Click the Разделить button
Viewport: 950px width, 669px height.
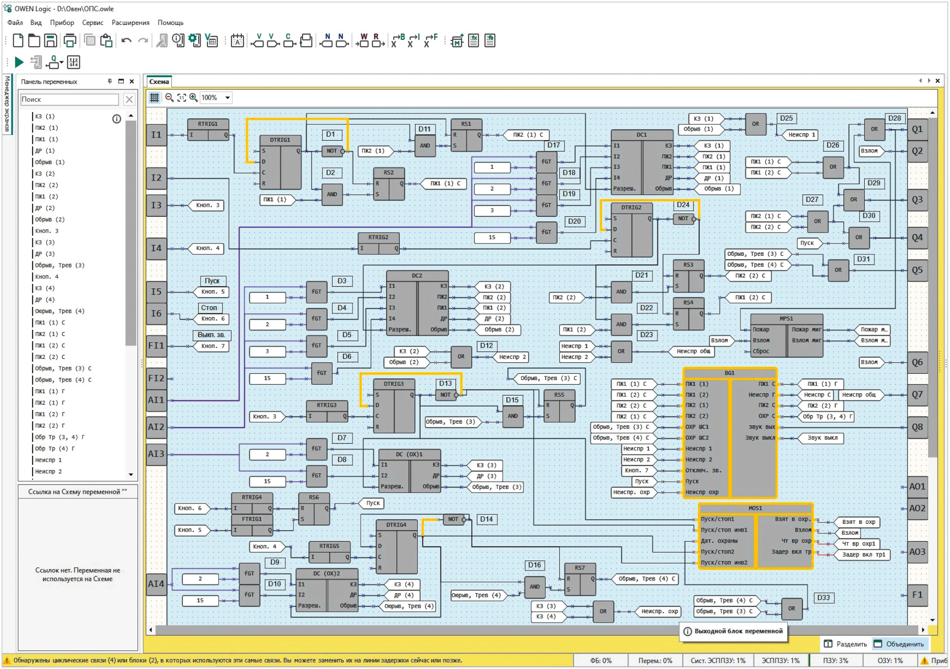click(846, 644)
